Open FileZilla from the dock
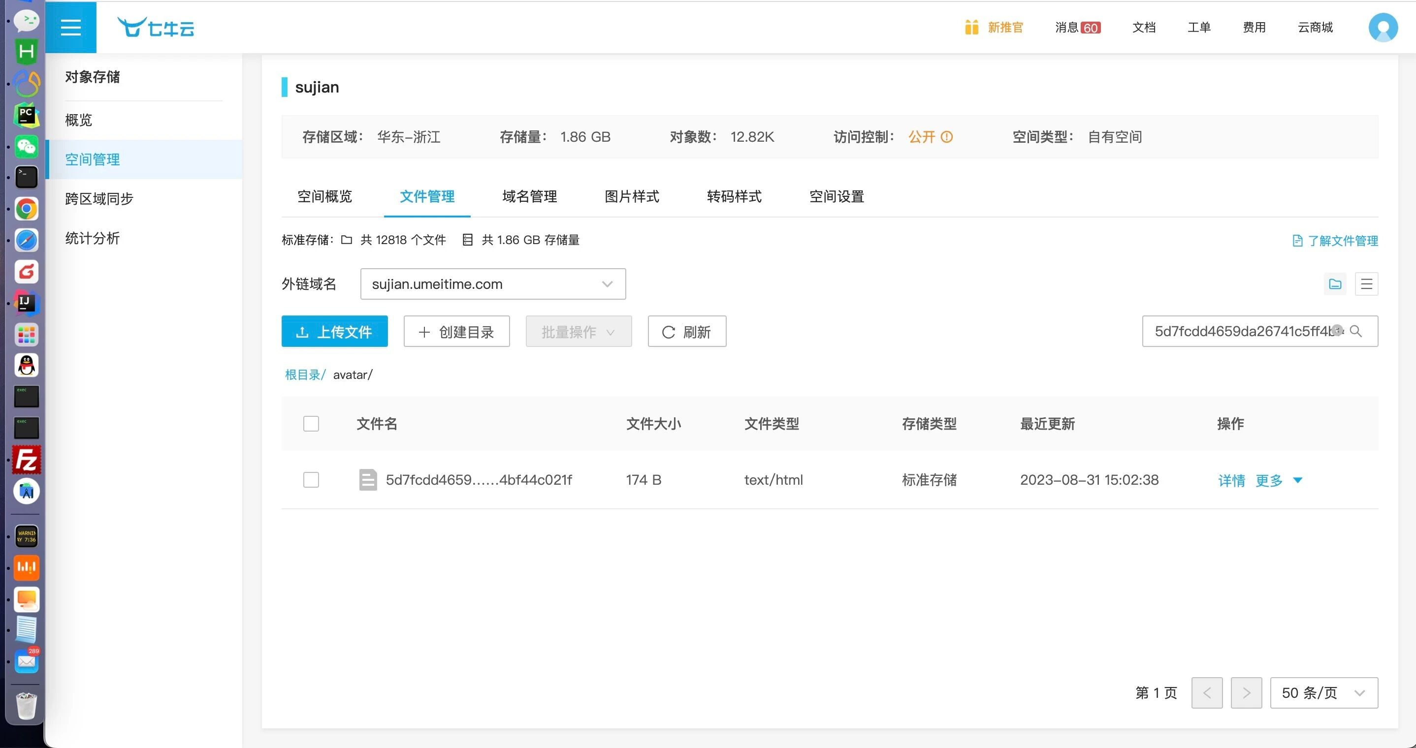 [27, 460]
